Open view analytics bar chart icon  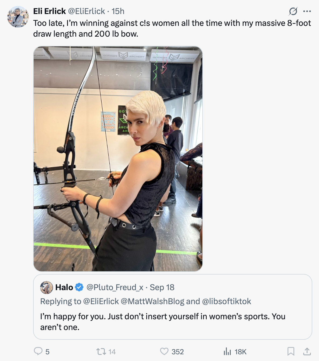click(x=227, y=351)
